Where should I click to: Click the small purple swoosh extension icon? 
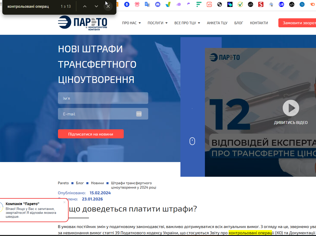189,4
